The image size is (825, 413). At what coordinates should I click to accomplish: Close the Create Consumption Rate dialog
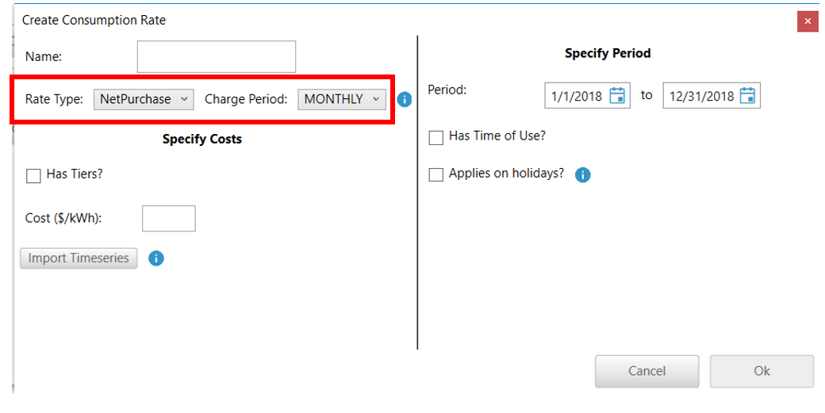[x=808, y=21]
